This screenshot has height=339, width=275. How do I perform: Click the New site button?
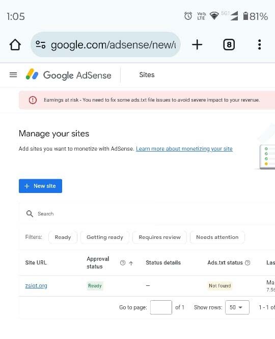(x=40, y=186)
